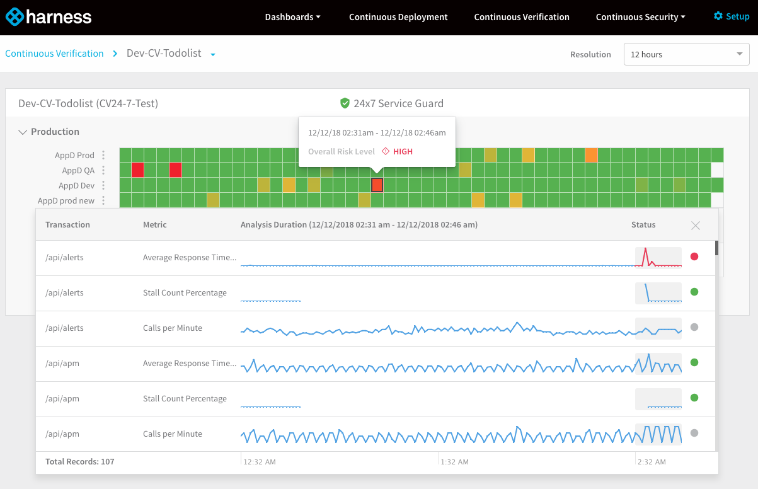Image resolution: width=758 pixels, height=489 pixels.
Task: Click the Dev-CV-Todolist (CV24-7-Test) title
Action: (x=88, y=103)
